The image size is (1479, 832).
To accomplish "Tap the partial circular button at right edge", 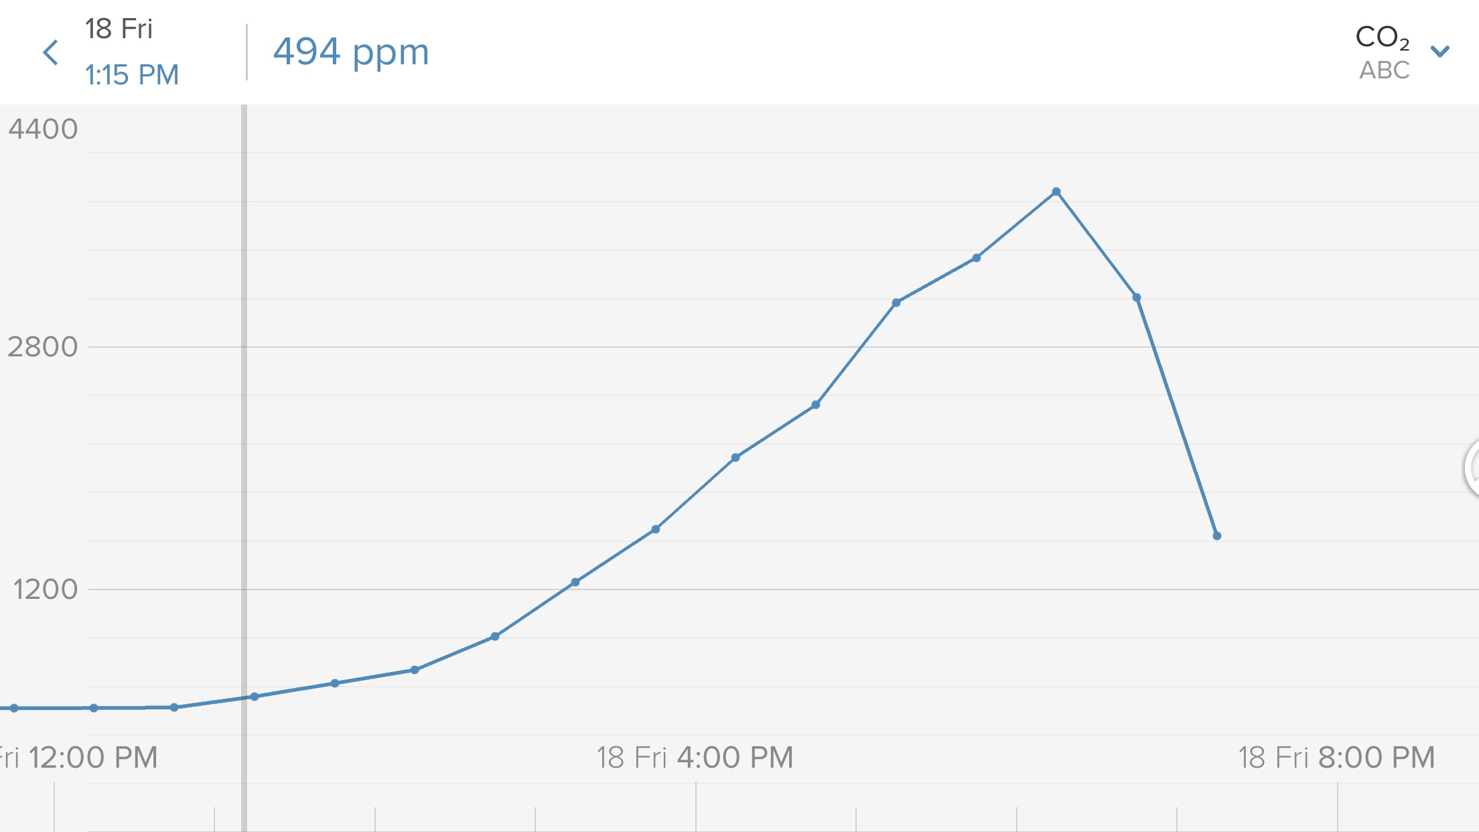I will coord(1472,468).
